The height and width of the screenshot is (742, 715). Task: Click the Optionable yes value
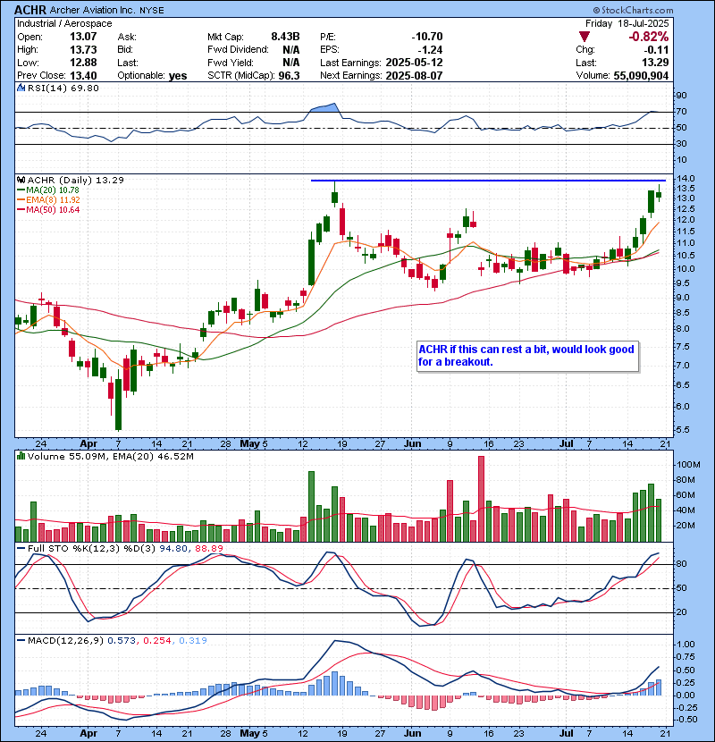point(178,76)
